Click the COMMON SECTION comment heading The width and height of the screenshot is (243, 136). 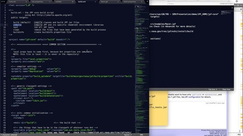coord(57,45)
